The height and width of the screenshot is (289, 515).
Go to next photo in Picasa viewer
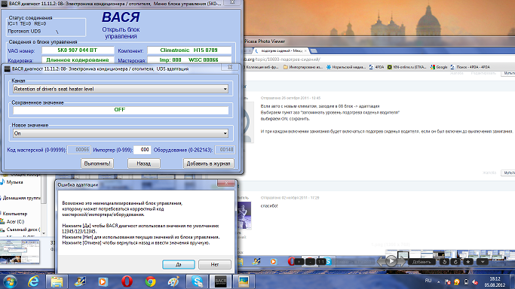[401, 261]
